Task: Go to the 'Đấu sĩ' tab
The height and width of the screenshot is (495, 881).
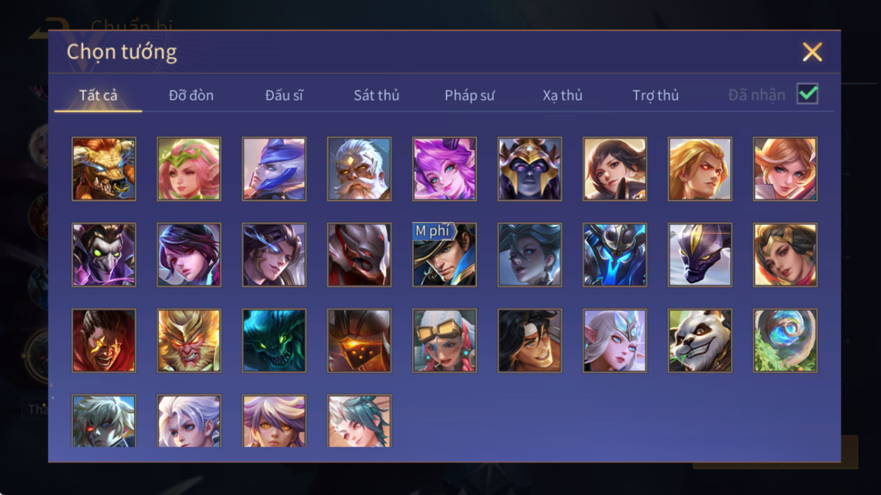Action: coord(284,95)
